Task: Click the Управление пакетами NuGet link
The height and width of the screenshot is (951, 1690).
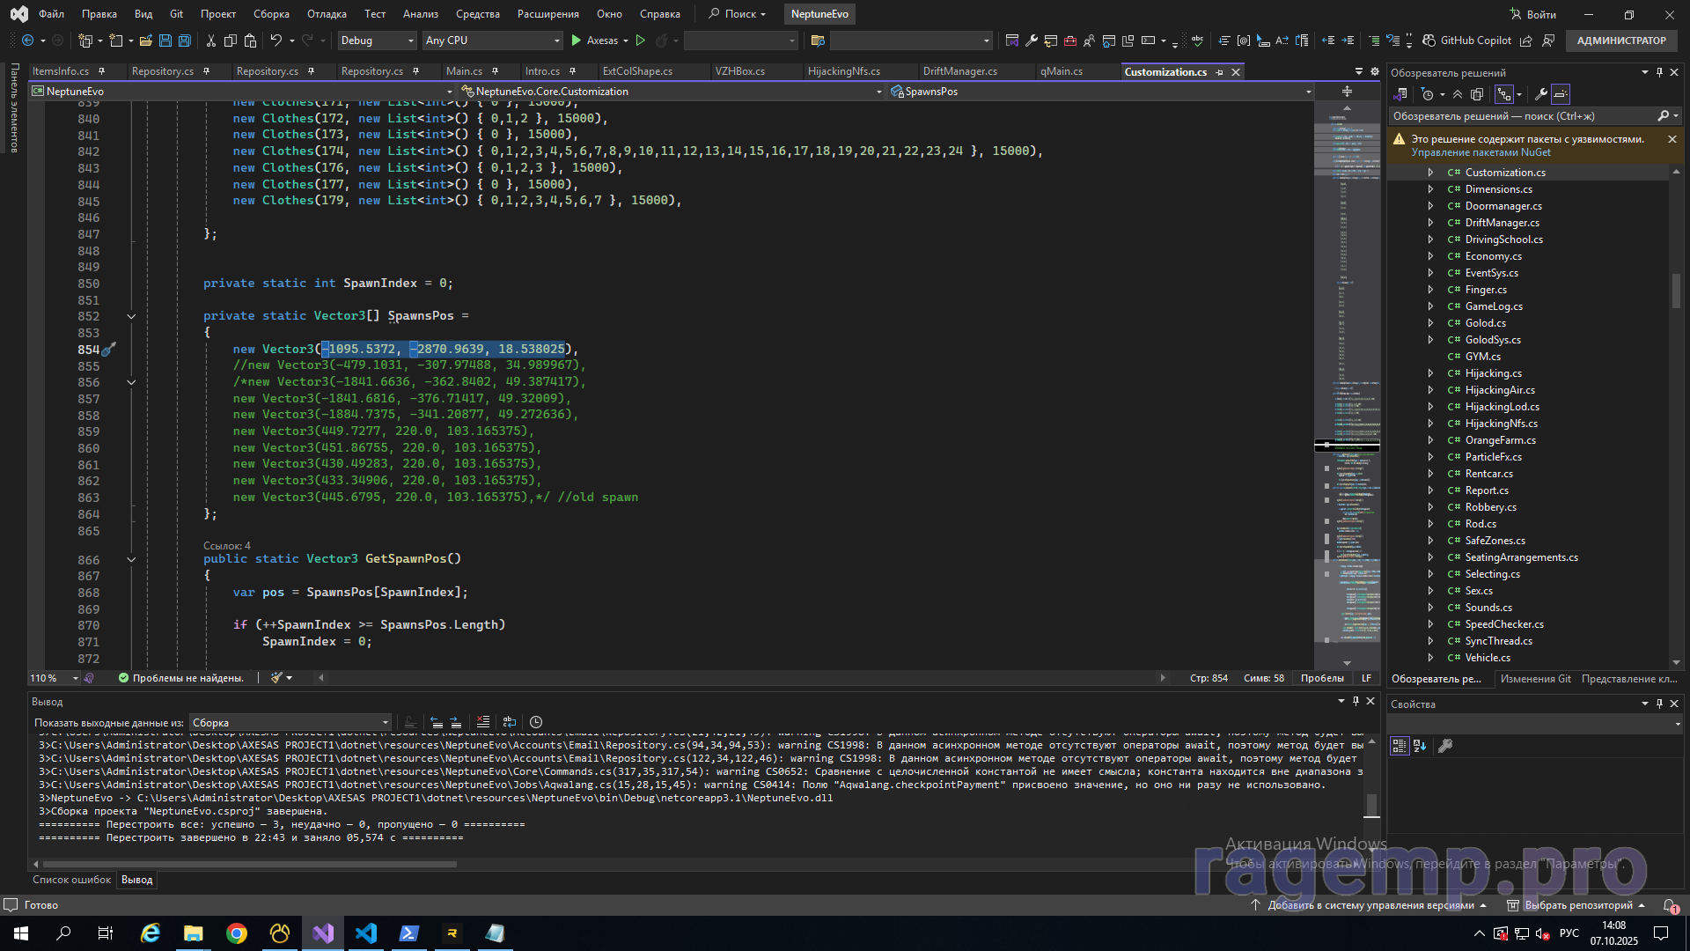Action: pyautogui.click(x=1481, y=152)
